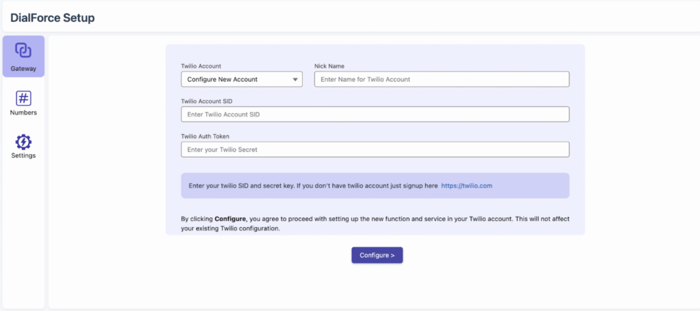Click the bold Configure word in disclaimer

click(x=230, y=219)
